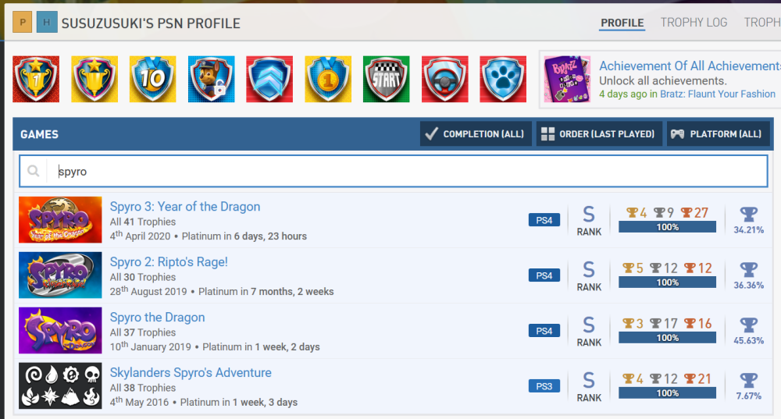The width and height of the screenshot is (781, 419).
Task: Open the Spyro 3: Year of the Dragon link
Action: (x=184, y=207)
